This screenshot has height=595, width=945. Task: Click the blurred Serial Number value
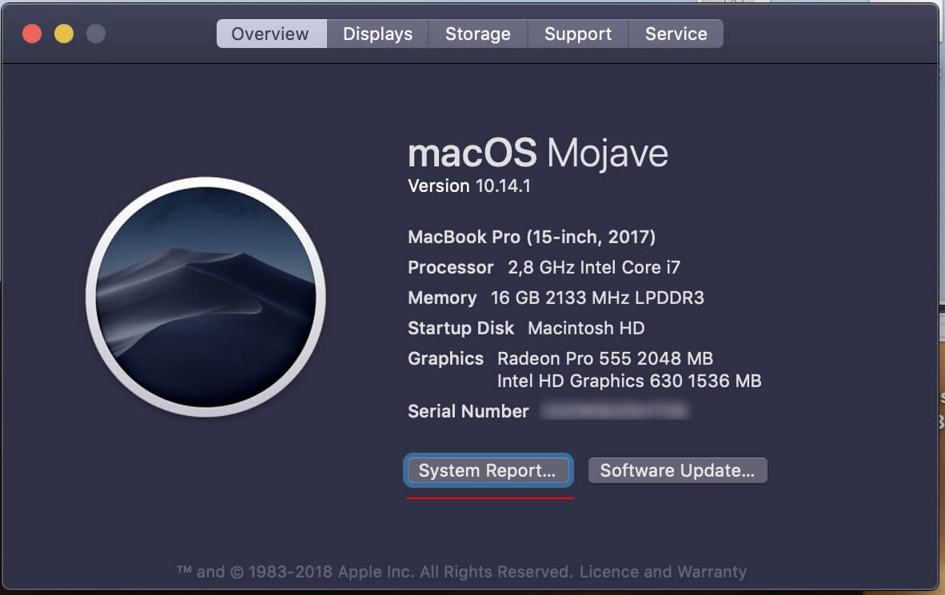tap(616, 411)
